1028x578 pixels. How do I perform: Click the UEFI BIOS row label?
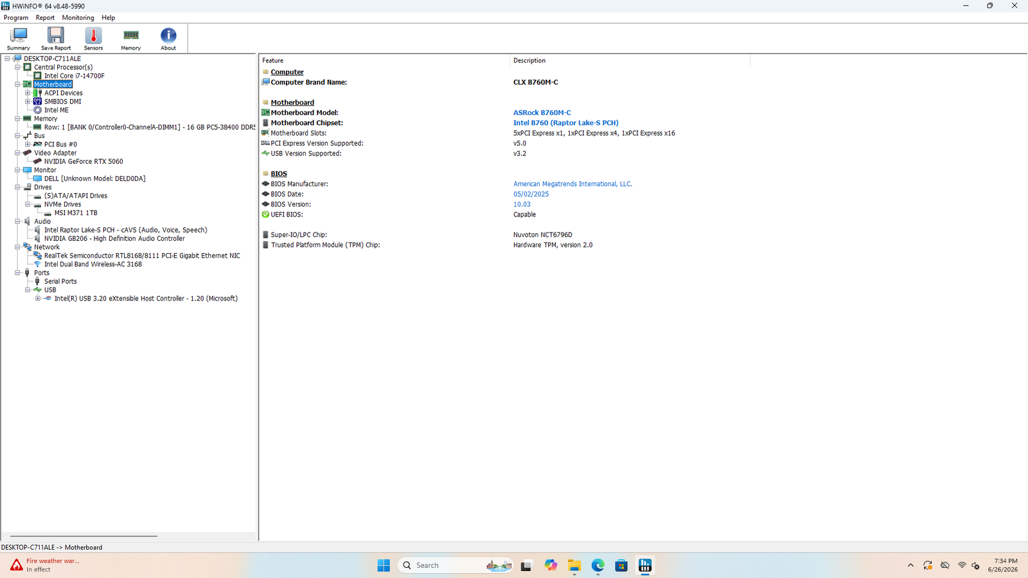(287, 215)
